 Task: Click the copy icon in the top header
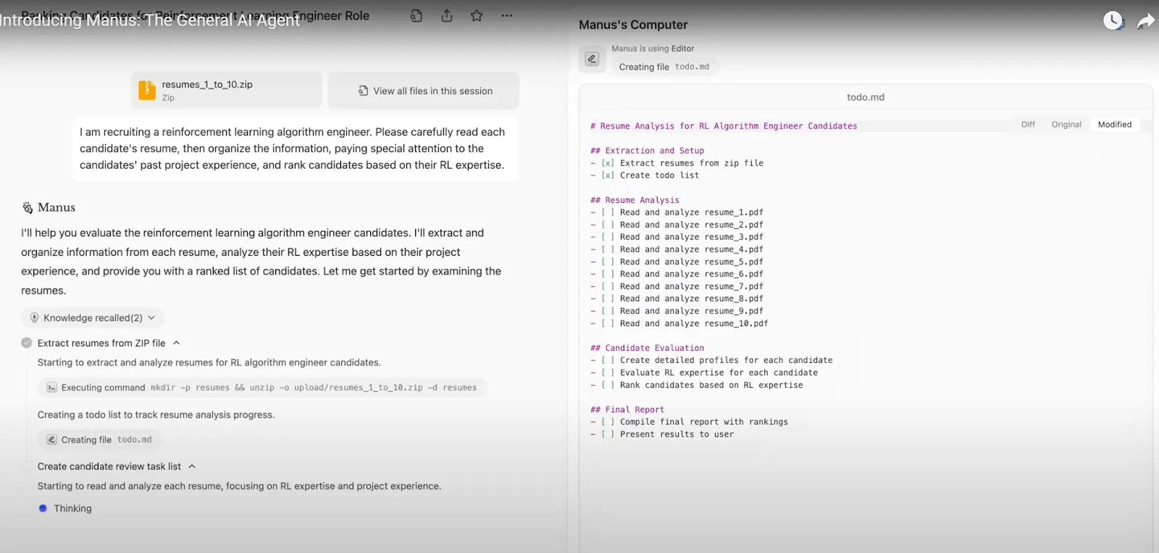click(x=417, y=15)
